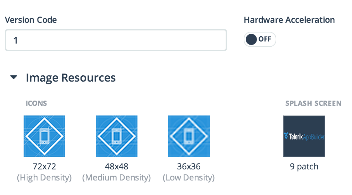
Task: Select the 72x72 high density icon image
Action: pyautogui.click(x=44, y=136)
